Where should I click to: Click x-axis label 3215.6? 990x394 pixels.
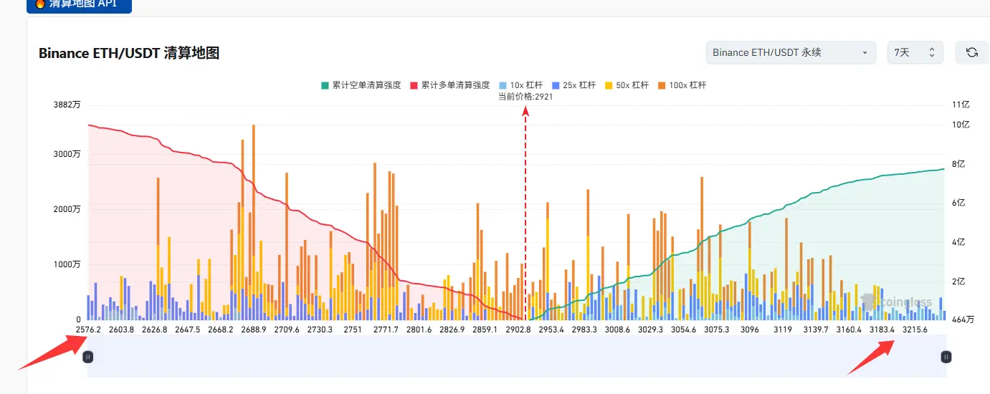pos(915,330)
